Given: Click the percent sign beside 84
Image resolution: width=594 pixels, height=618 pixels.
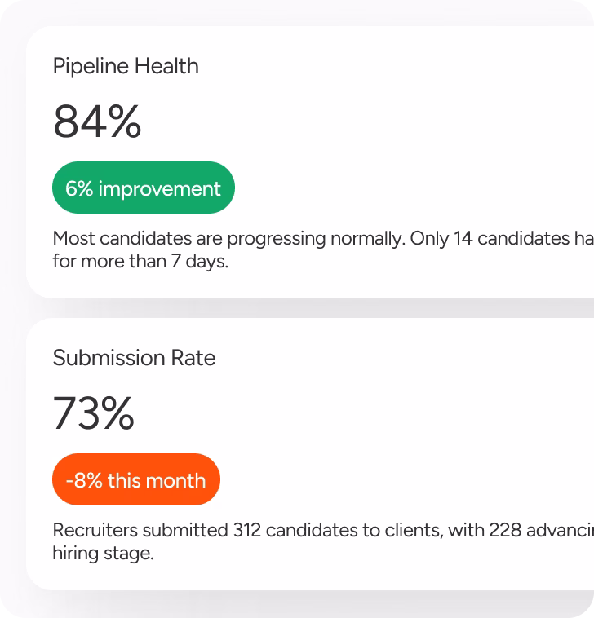Looking at the screenshot, I should coord(125,121).
